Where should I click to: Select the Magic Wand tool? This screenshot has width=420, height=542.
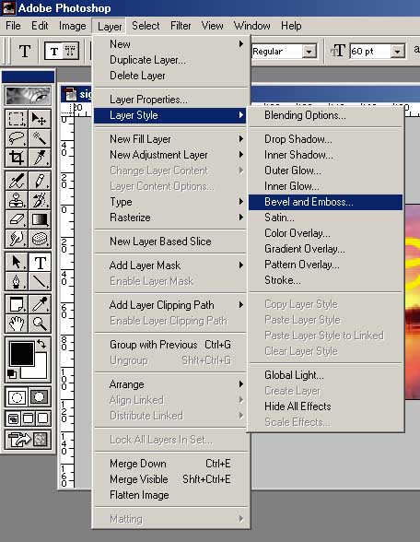pos(40,138)
